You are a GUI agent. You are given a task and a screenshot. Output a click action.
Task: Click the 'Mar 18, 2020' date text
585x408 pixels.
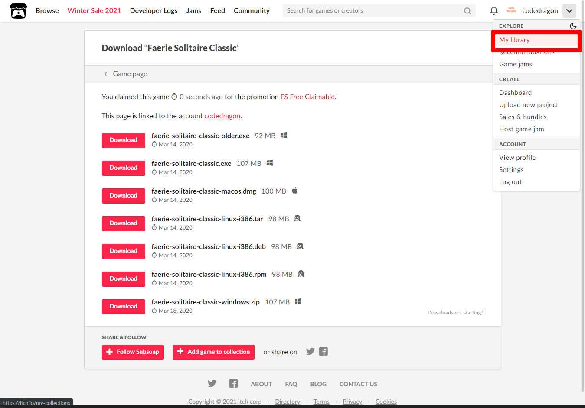point(176,311)
